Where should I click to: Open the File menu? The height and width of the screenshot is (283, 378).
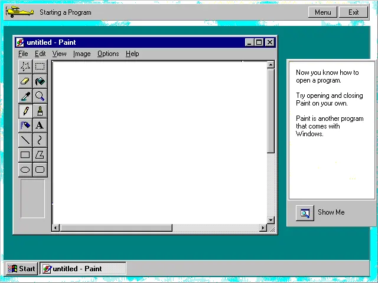pos(23,54)
